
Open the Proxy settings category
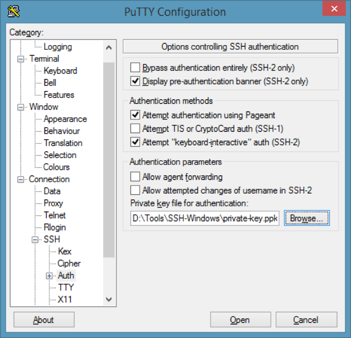click(x=53, y=203)
